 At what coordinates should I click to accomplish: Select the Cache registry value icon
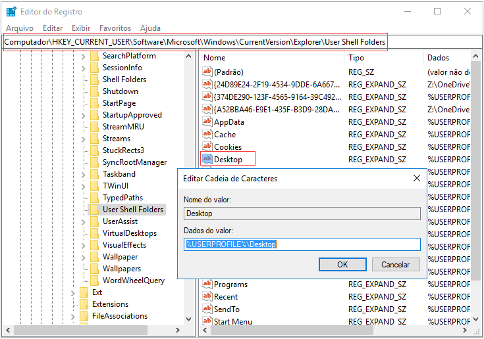point(207,134)
